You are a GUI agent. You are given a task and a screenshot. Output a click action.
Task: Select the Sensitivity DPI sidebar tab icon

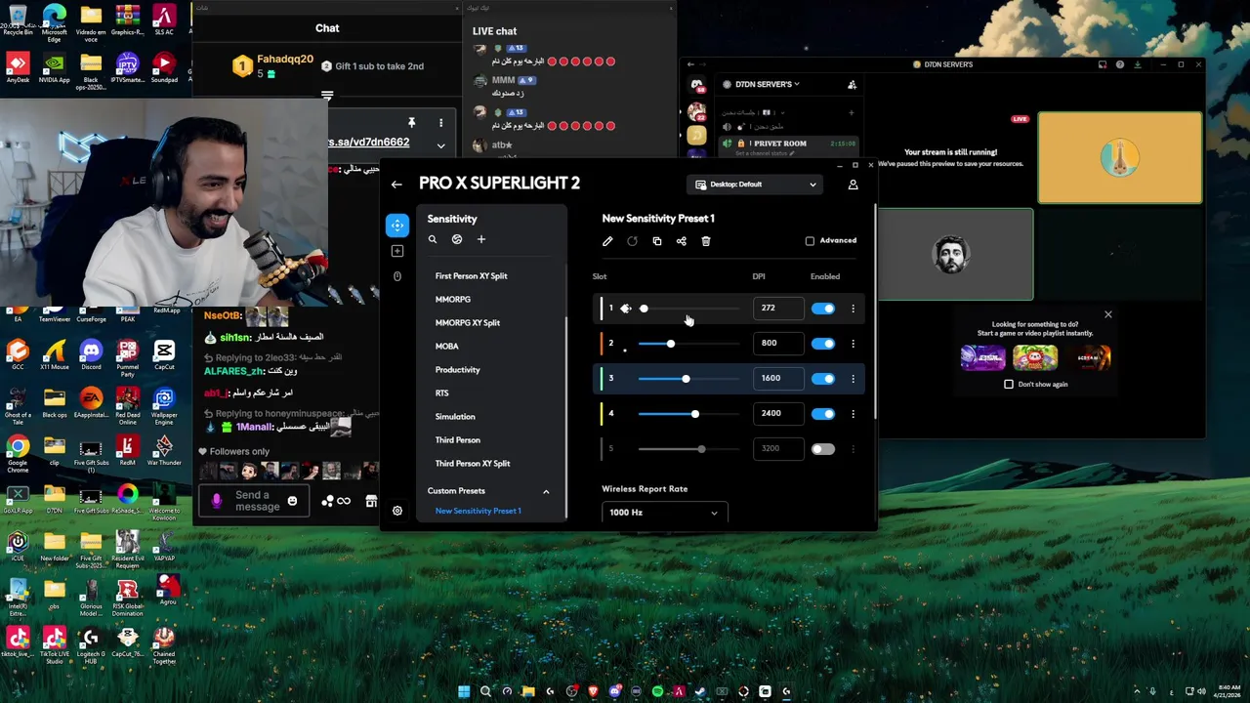pos(396,226)
